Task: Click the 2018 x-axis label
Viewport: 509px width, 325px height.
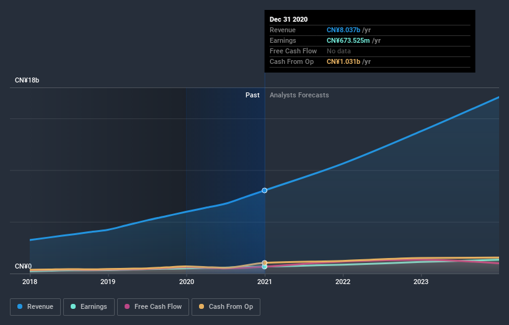Action: coord(30,282)
